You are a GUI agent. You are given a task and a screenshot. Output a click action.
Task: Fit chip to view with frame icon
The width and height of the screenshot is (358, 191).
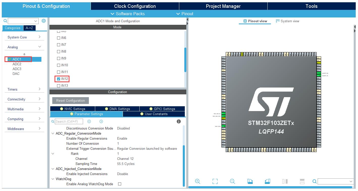click(215, 181)
